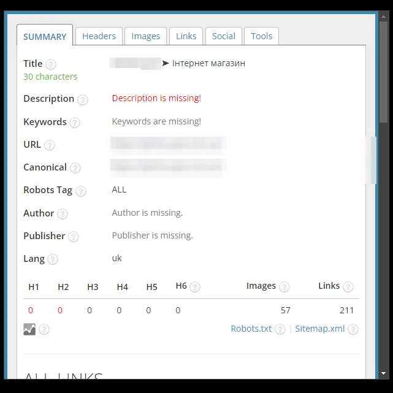Click the Robots Tag value 'ALL'

tap(119, 189)
